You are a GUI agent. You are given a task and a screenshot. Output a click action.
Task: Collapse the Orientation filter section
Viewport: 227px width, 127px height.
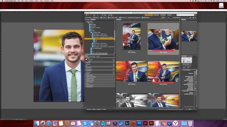(100, 71)
